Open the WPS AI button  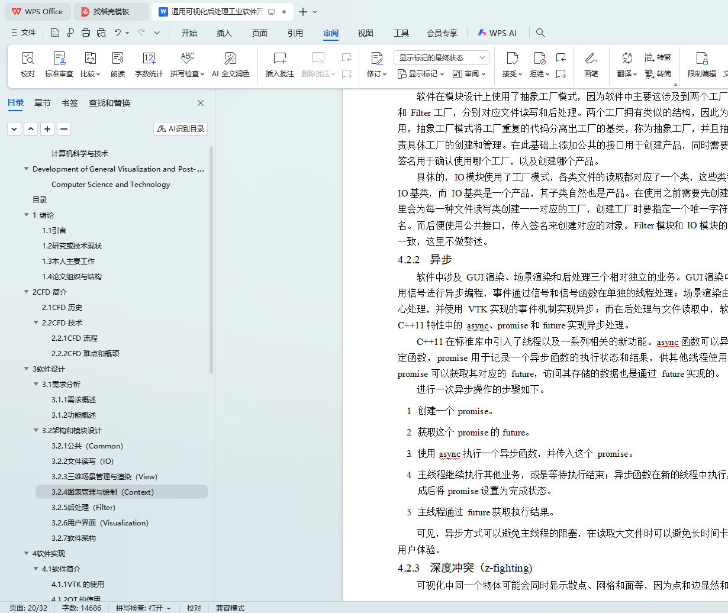click(x=497, y=33)
